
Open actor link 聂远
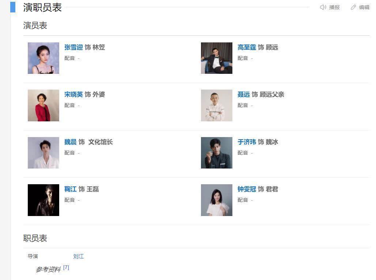(243, 95)
